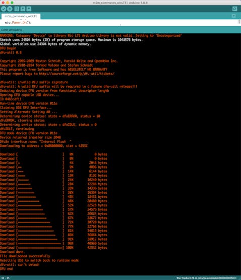
Task: Click the Verify sketch checkmark icon
Action: [x=4, y=9]
